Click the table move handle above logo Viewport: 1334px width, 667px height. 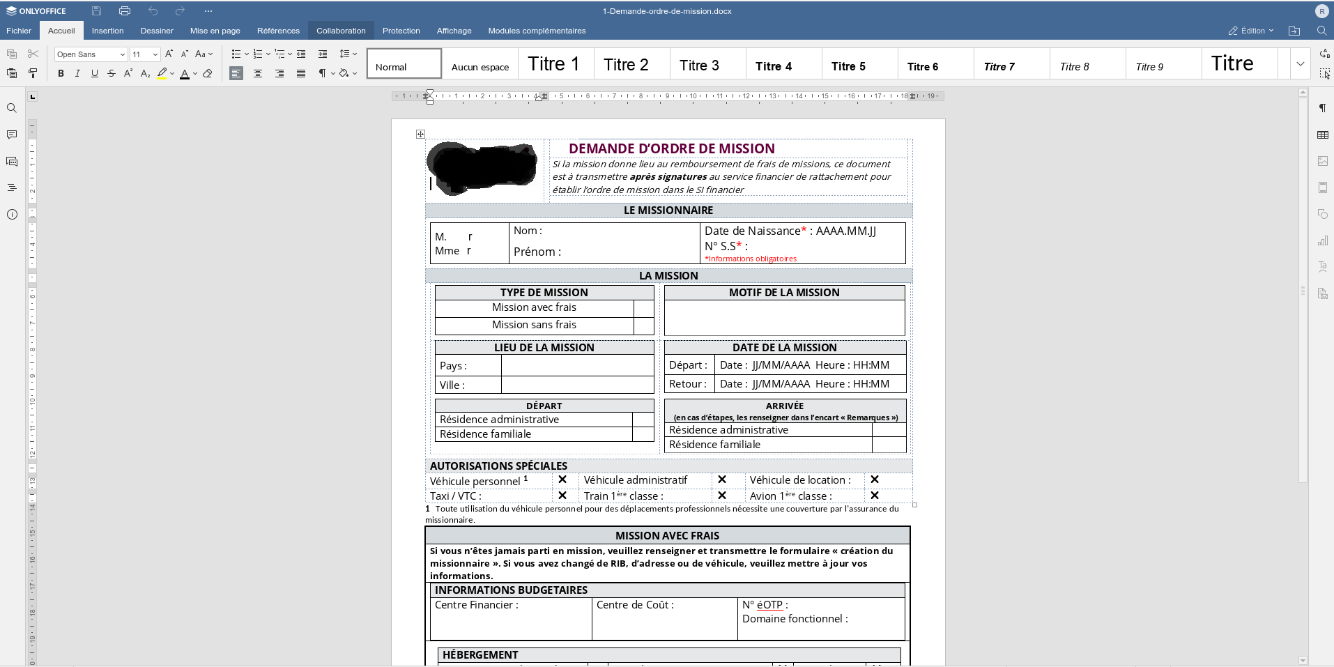(x=420, y=134)
